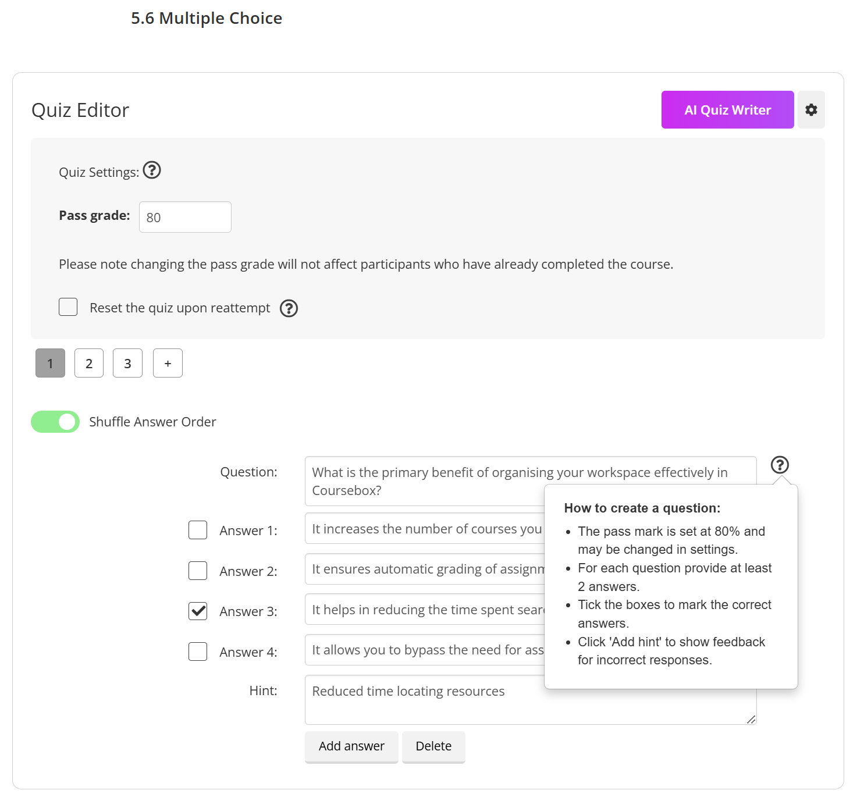Click into the Pass grade field
Image resolution: width=857 pixels, height=808 pixels.
pyautogui.click(x=185, y=218)
